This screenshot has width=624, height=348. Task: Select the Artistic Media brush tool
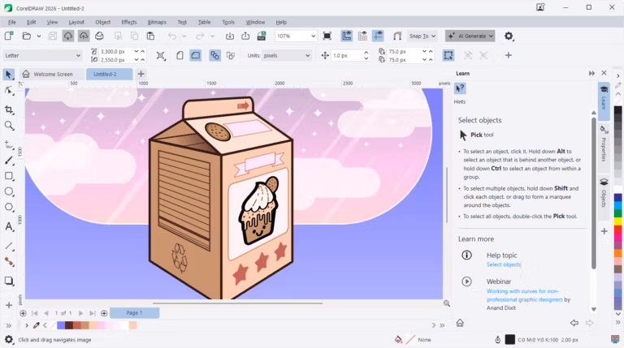9,161
